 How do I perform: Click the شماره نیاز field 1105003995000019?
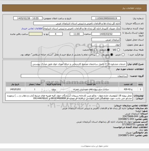click(x=106, y=18)
